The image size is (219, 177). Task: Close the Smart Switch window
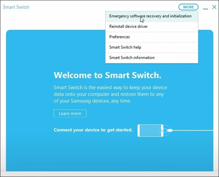pos(214,7)
